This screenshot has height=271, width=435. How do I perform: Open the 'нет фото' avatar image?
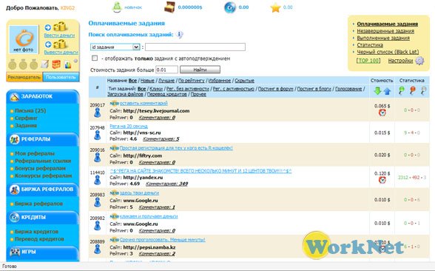pyautogui.click(x=24, y=39)
